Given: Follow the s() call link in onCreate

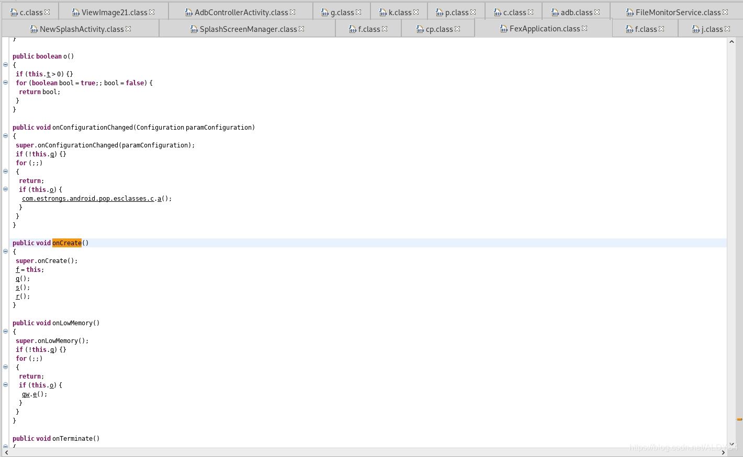Looking at the screenshot, I should tap(18, 288).
